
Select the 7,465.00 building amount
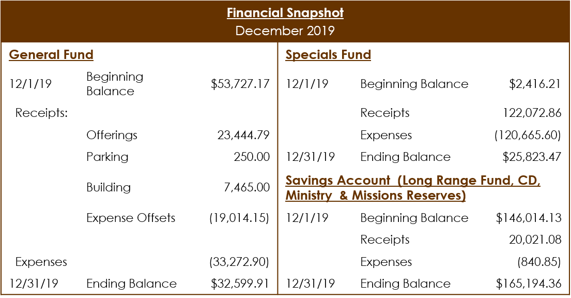tap(246, 188)
